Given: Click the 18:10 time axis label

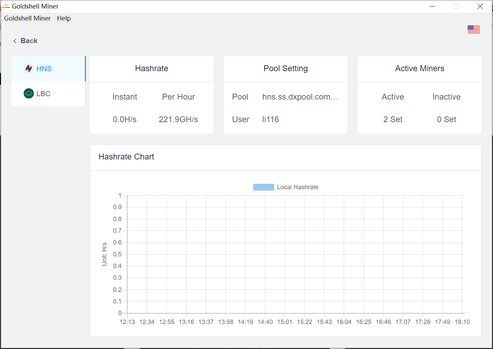Looking at the screenshot, I should (x=462, y=322).
